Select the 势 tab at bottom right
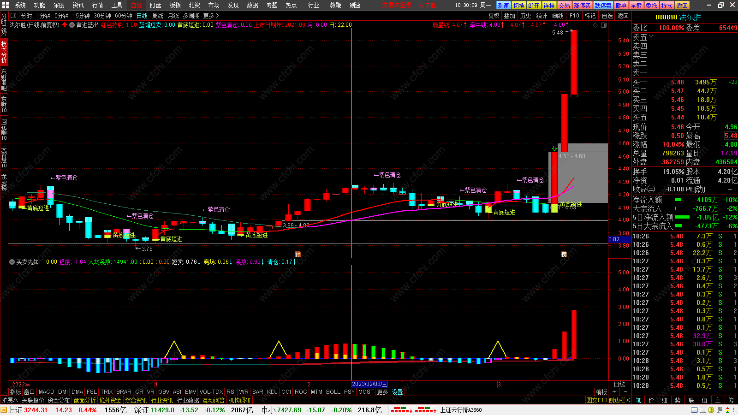The height and width of the screenshot is (415, 738). pyautogui.click(x=678, y=400)
